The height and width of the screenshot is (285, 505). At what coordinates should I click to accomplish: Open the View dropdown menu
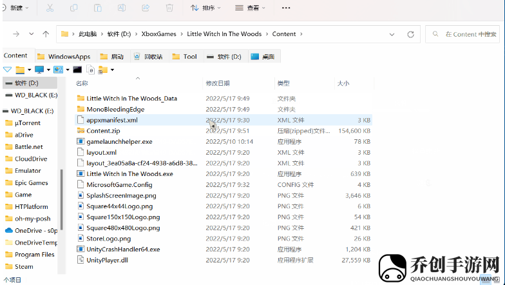point(250,8)
